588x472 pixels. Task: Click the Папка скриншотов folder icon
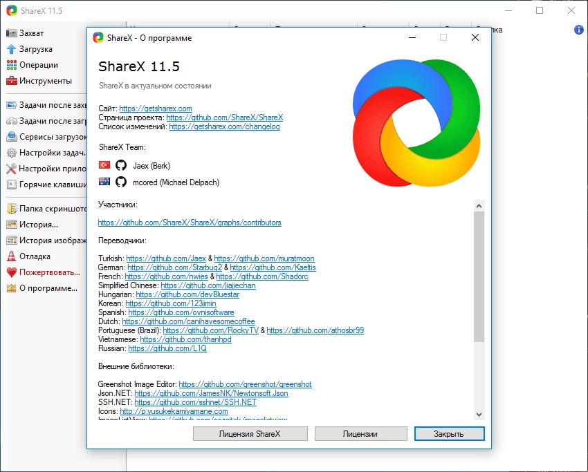[x=12, y=208]
